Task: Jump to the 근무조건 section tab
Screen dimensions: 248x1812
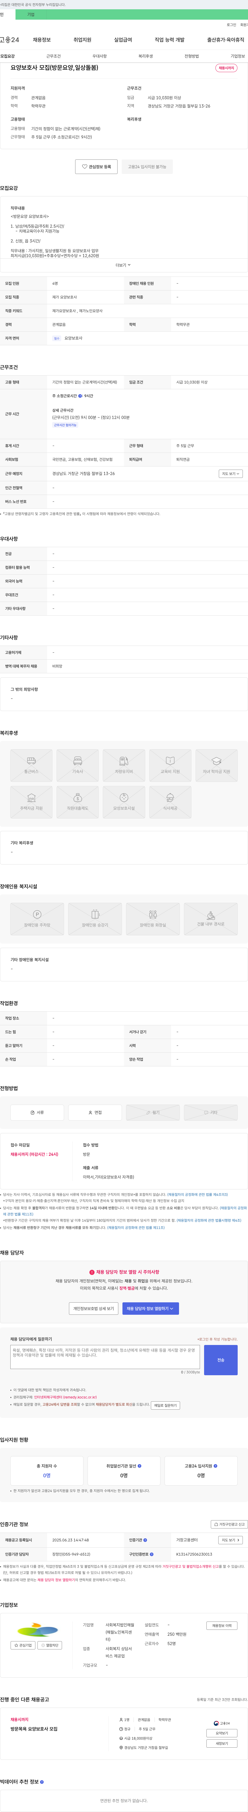Action: pos(53,56)
